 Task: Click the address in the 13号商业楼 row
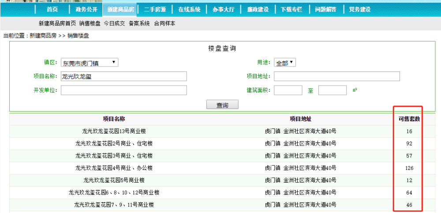point(301,131)
